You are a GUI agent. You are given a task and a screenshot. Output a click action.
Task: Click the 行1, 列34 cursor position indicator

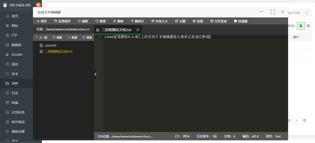pos(182,136)
